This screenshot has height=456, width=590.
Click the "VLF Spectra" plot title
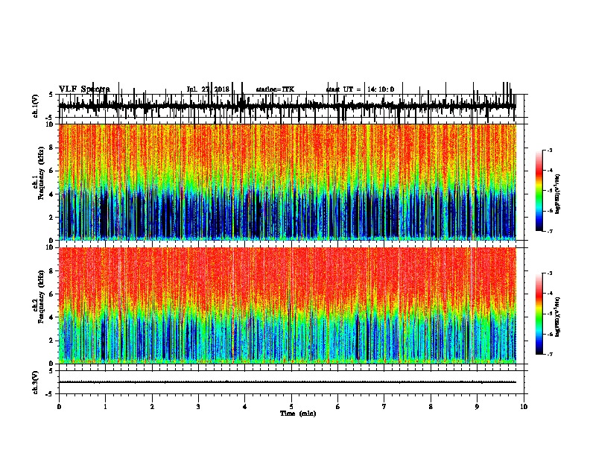point(84,89)
